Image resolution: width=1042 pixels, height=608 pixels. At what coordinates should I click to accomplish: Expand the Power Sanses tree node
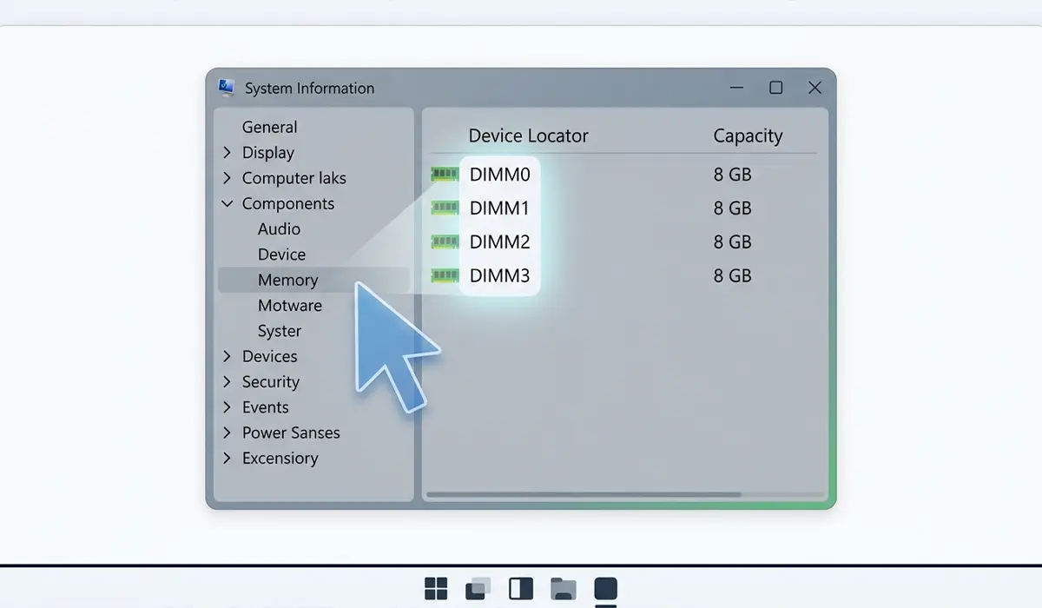(227, 433)
